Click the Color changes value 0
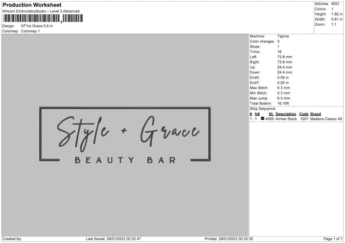345x243 pixels. click(278, 41)
